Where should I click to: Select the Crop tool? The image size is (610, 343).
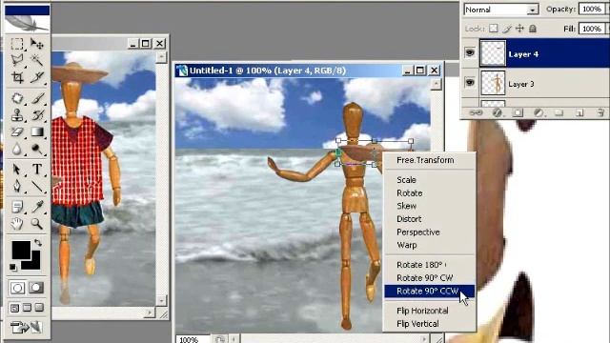[x=17, y=77]
